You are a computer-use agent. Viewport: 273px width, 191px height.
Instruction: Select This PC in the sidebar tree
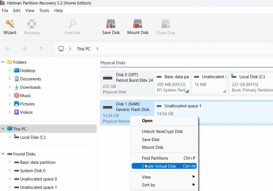click(x=48, y=129)
